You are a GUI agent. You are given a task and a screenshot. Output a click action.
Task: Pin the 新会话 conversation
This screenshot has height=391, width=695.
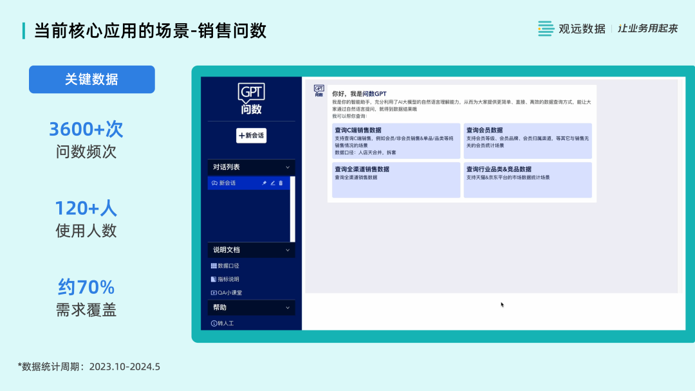tap(264, 183)
